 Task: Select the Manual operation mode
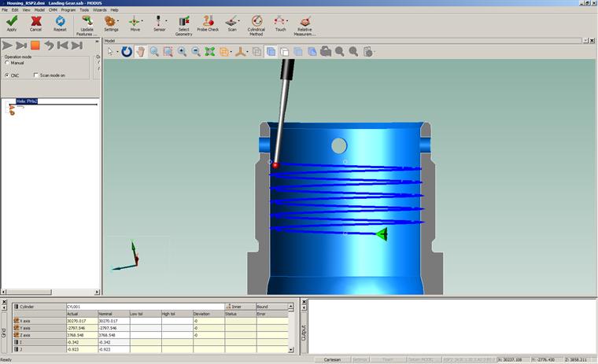[x=7, y=63]
